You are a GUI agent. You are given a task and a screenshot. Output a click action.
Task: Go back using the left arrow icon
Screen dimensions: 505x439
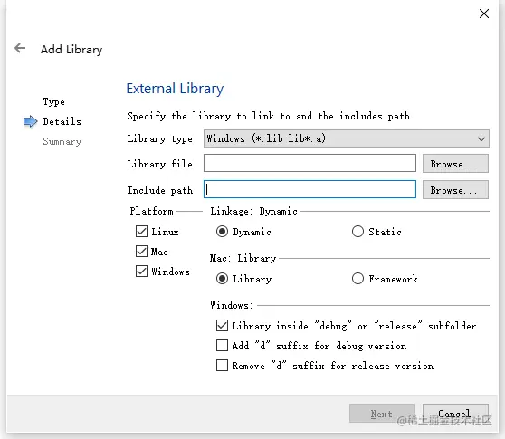[x=20, y=48]
